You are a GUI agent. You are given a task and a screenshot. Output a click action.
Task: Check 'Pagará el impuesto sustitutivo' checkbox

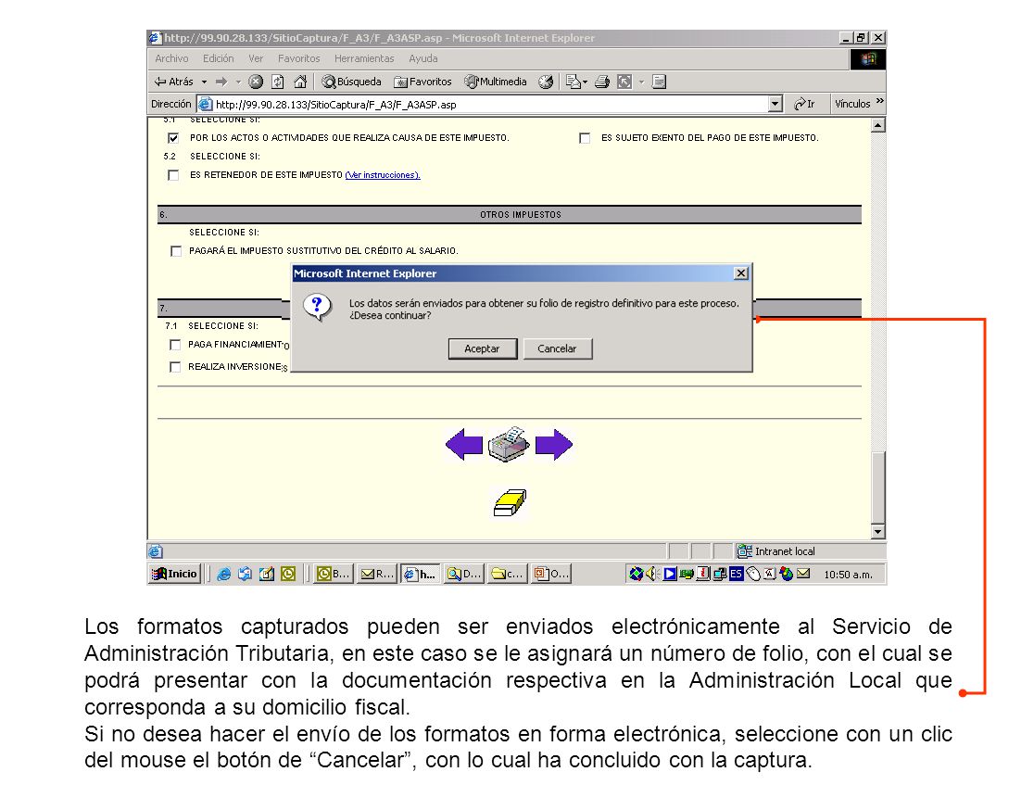pos(176,251)
